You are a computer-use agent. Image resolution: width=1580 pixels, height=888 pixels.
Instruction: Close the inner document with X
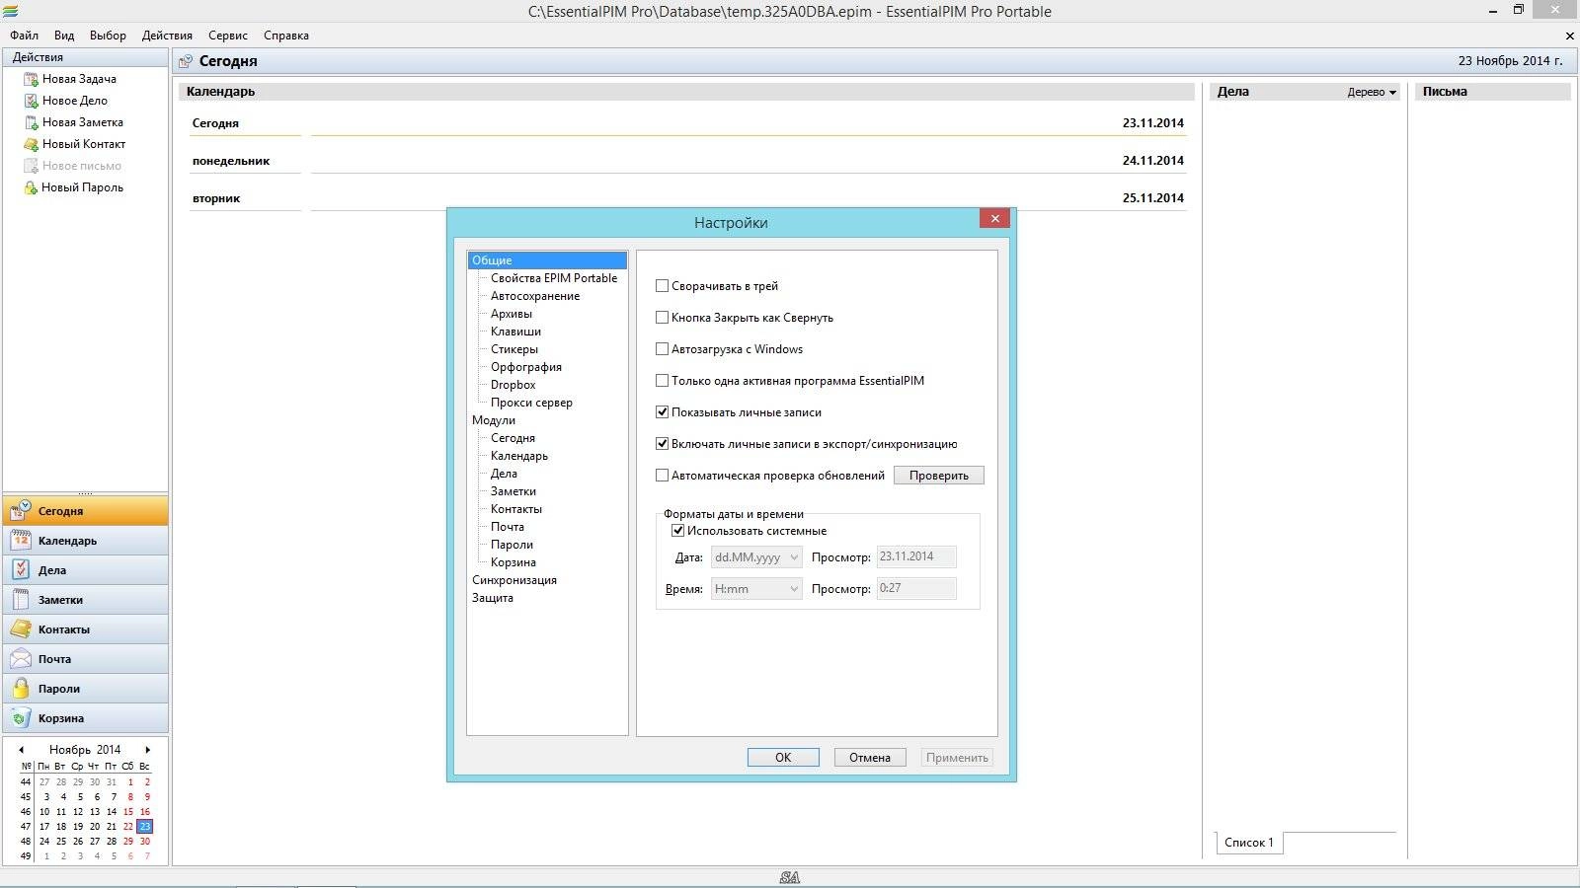click(1569, 36)
